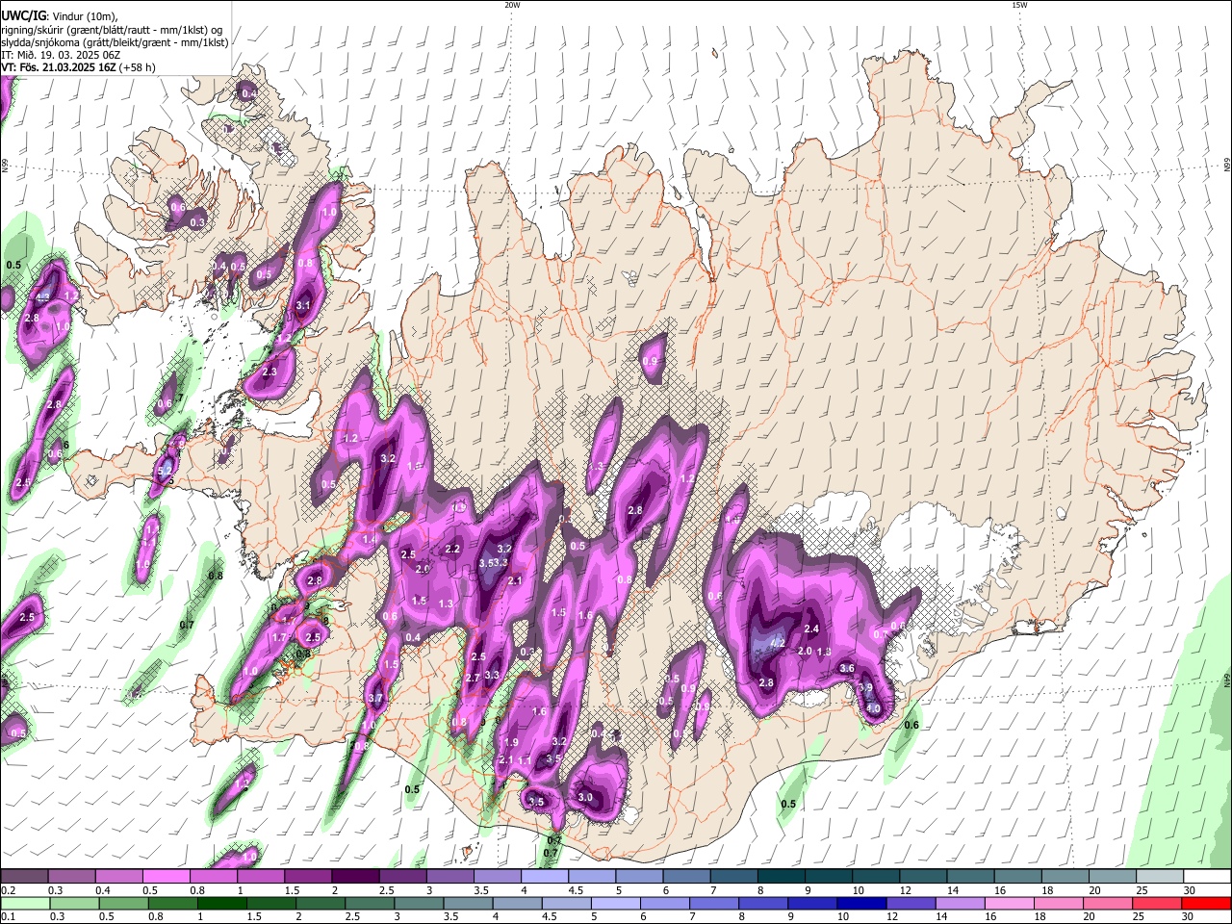Click the light pink 16–18 swatch, lower legend
Image resolution: width=1232 pixels, height=924 pixels.
(x=1012, y=903)
